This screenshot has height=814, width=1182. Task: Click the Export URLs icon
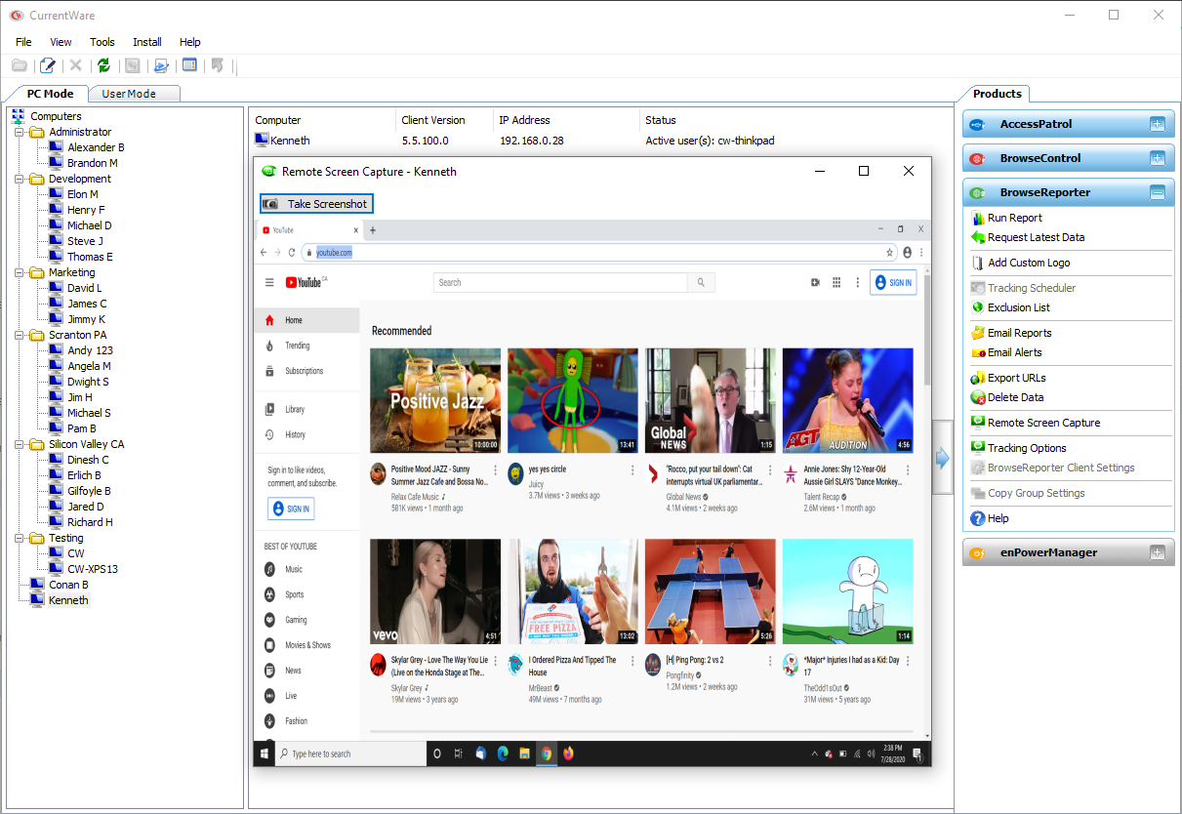click(x=978, y=378)
